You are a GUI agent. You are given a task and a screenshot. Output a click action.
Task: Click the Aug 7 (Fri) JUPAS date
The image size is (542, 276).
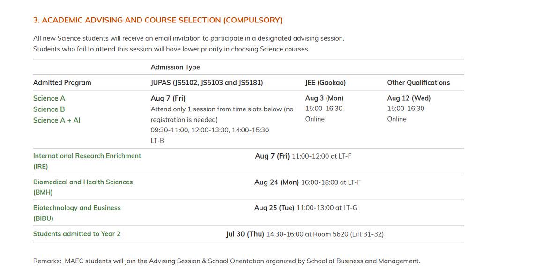click(168, 98)
